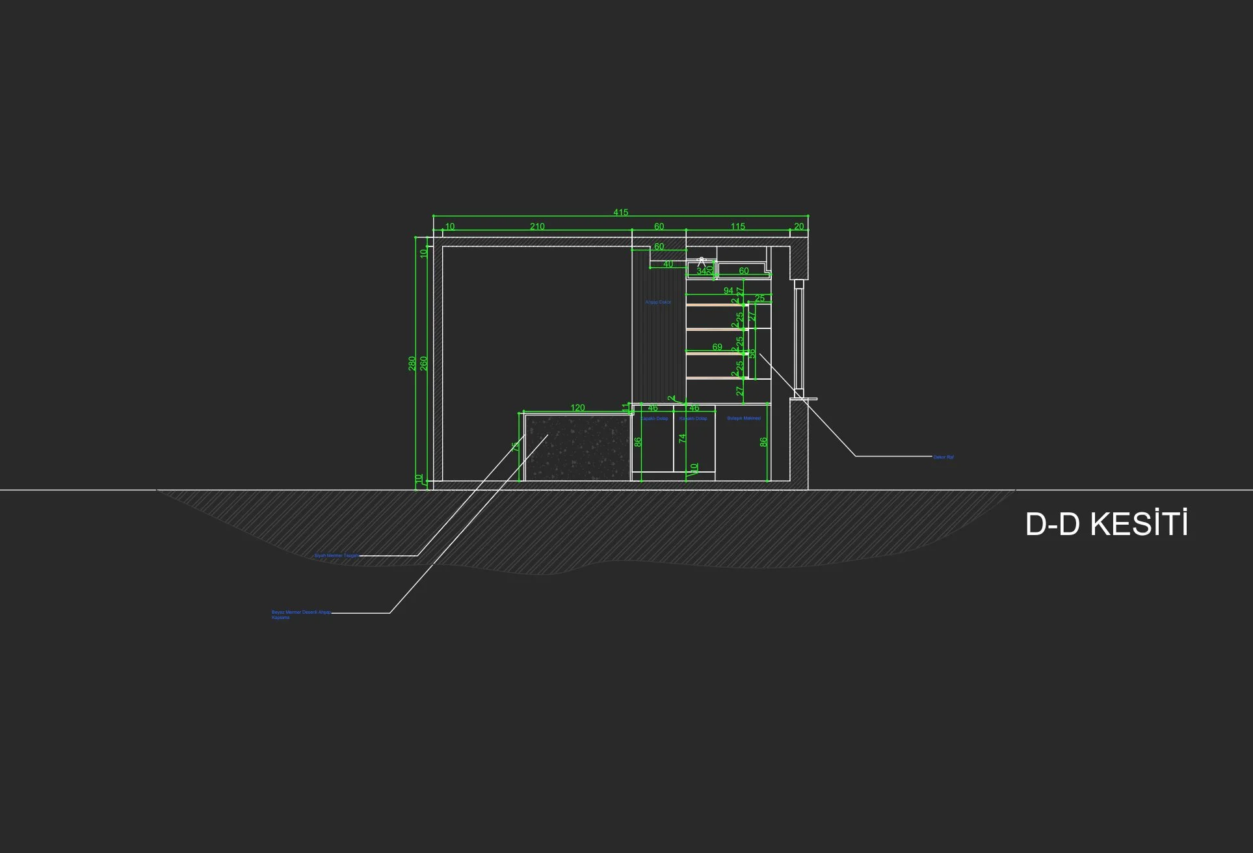Select the 415 overall width dimension
1253x853 pixels.
click(x=620, y=213)
